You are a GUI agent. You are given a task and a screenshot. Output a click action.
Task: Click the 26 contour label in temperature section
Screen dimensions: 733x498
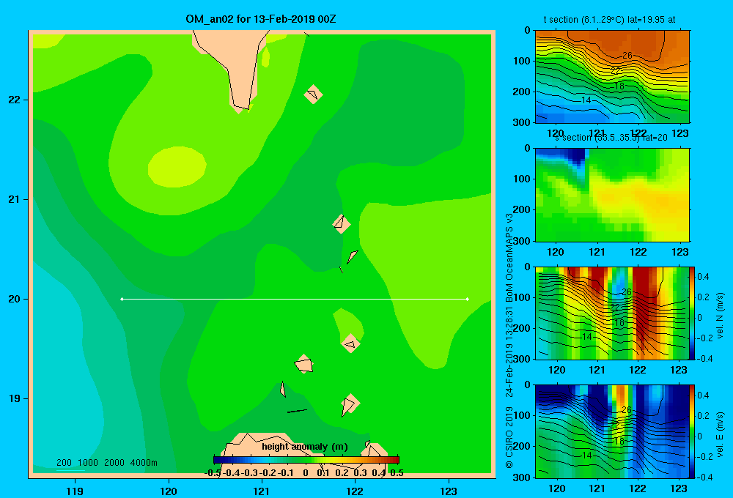pos(627,55)
